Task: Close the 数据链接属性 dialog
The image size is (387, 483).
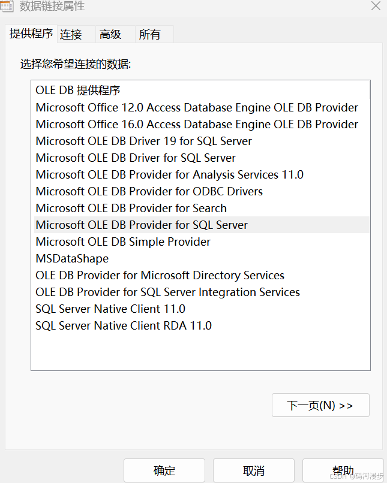Action: coord(376,5)
